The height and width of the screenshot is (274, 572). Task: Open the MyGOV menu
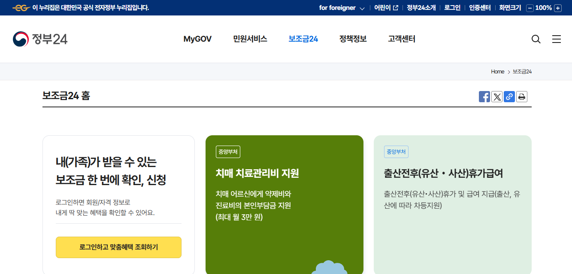[x=197, y=39]
